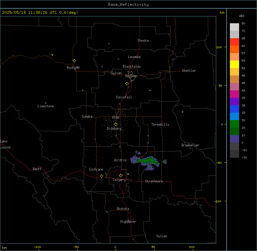Click the bright green swatch between 30 and 20 dBZ
Image resolution: width=257 pixels, height=251 pixels.
tap(234, 124)
